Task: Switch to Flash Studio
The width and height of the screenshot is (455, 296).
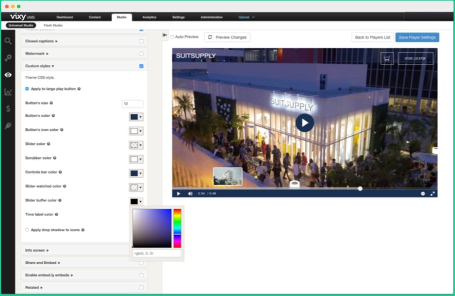Action: tap(53, 25)
